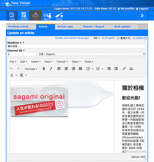The width and height of the screenshot is (154, 162).
Task: Decrease indent of the paragraph
Action: click(109, 69)
